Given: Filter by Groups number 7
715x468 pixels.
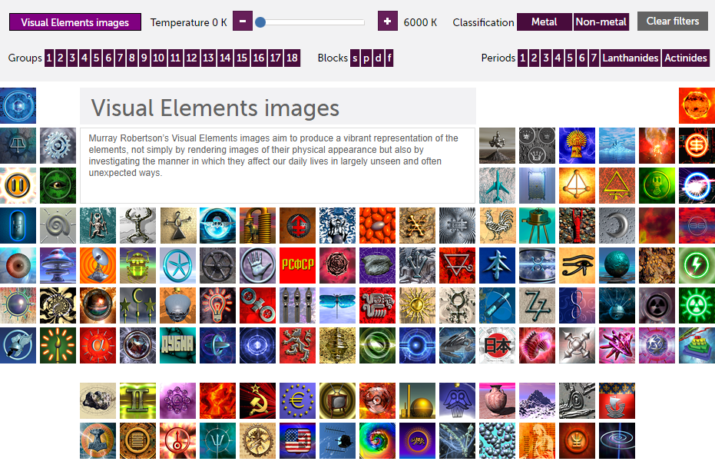Looking at the screenshot, I should click(x=120, y=58).
